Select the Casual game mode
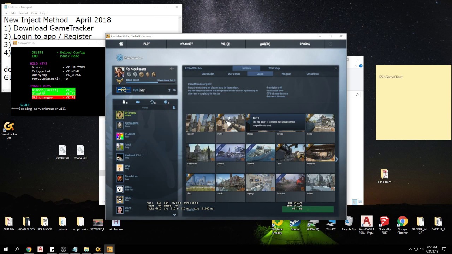This screenshot has height=254, width=452. click(x=260, y=74)
